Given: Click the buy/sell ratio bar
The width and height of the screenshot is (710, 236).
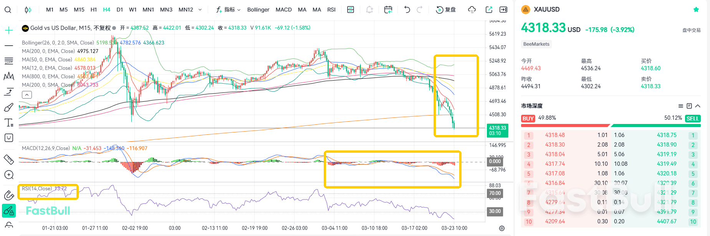Looking at the screenshot, I should (611, 125).
